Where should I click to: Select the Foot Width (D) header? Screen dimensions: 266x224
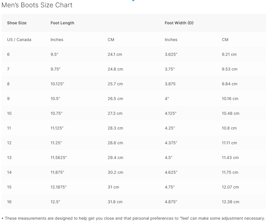click(x=179, y=23)
